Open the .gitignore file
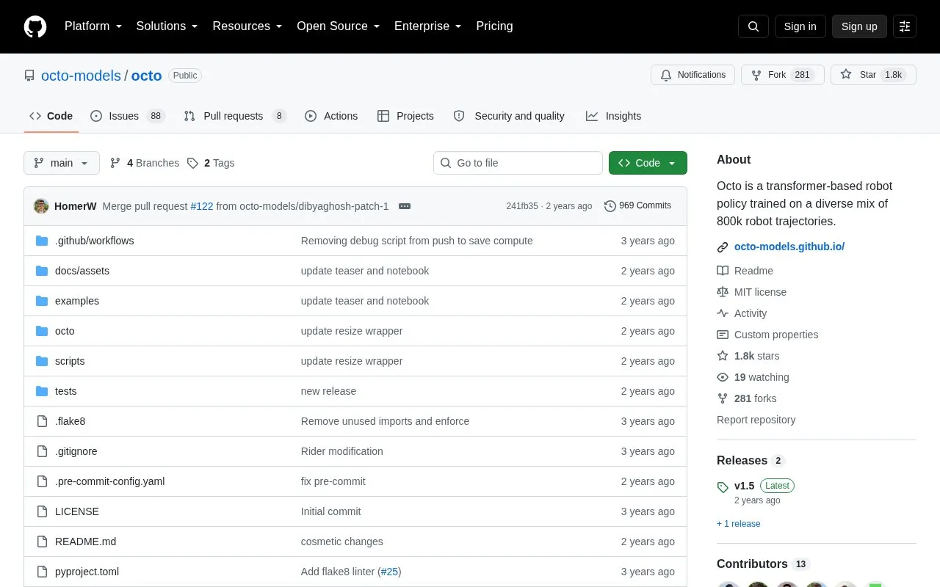940x587 pixels. point(76,451)
